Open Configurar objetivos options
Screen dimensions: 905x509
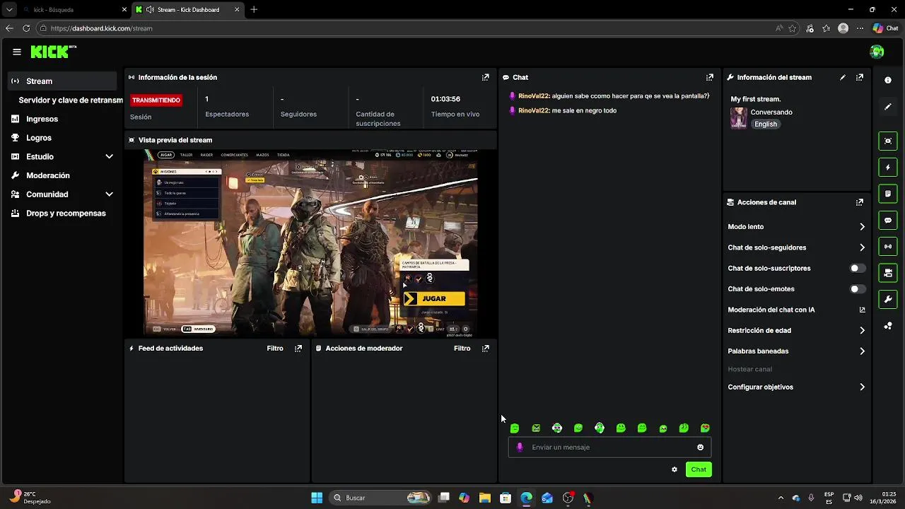click(x=796, y=387)
